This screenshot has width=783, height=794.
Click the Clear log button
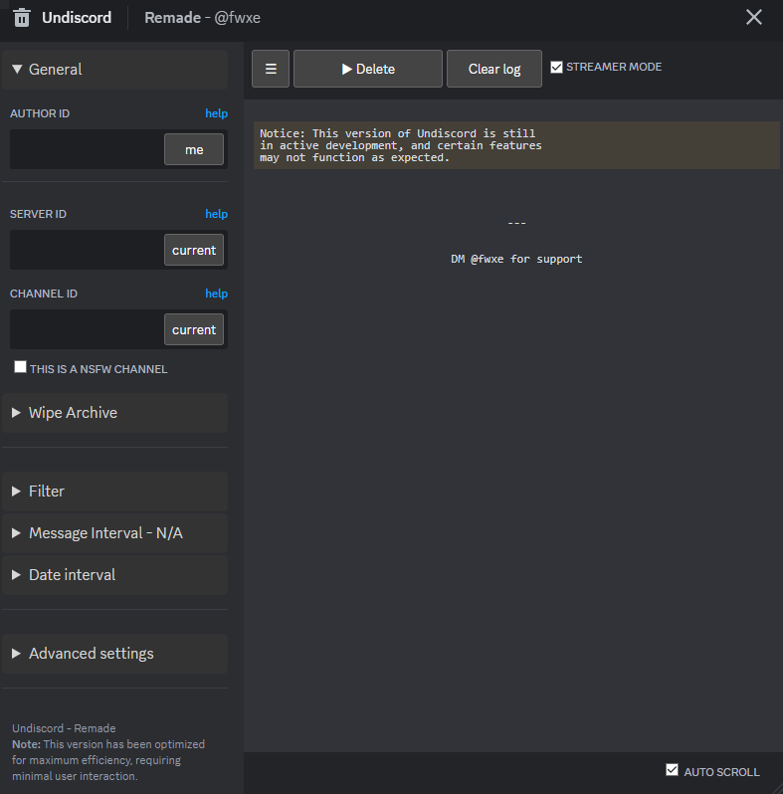(x=494, y=69)
